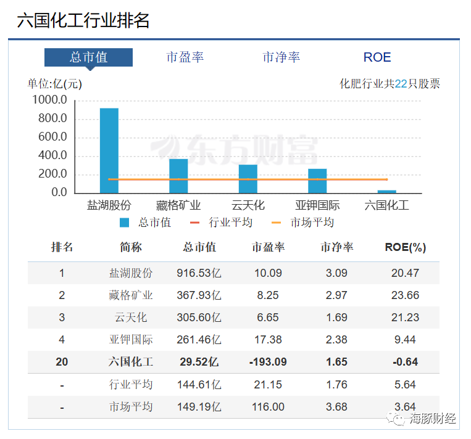Click the 1.65 P/B cell

tap(336, 362)
